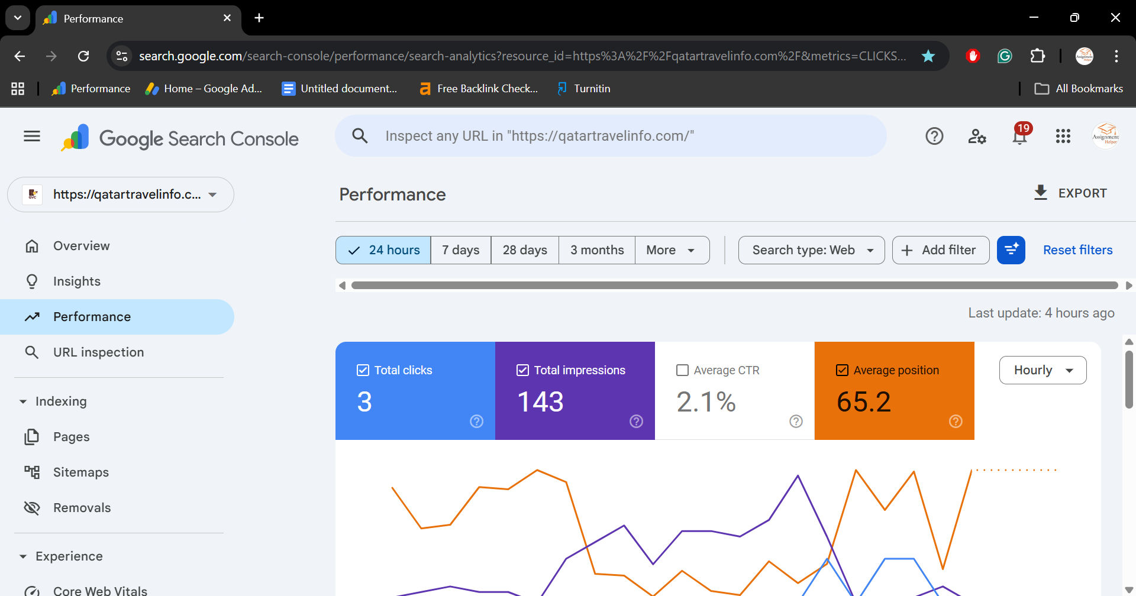Click the Add filter button

pos(941,250)
